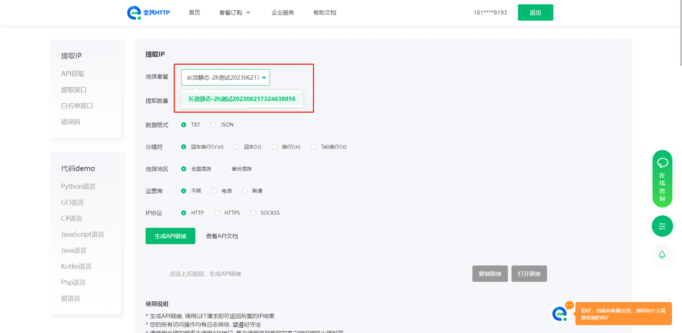This screenshot has height=333, width=682.
Task: Pick 长效静态-2h测试202306217324638956 from the list
Action: 242,99
